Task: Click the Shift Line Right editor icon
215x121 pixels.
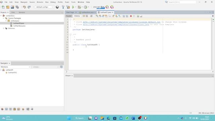Action: pyautogui.click(x=127, y=16)
